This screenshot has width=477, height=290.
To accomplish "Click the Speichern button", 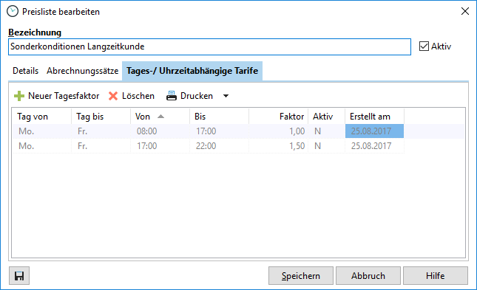I will pos(301,276).
